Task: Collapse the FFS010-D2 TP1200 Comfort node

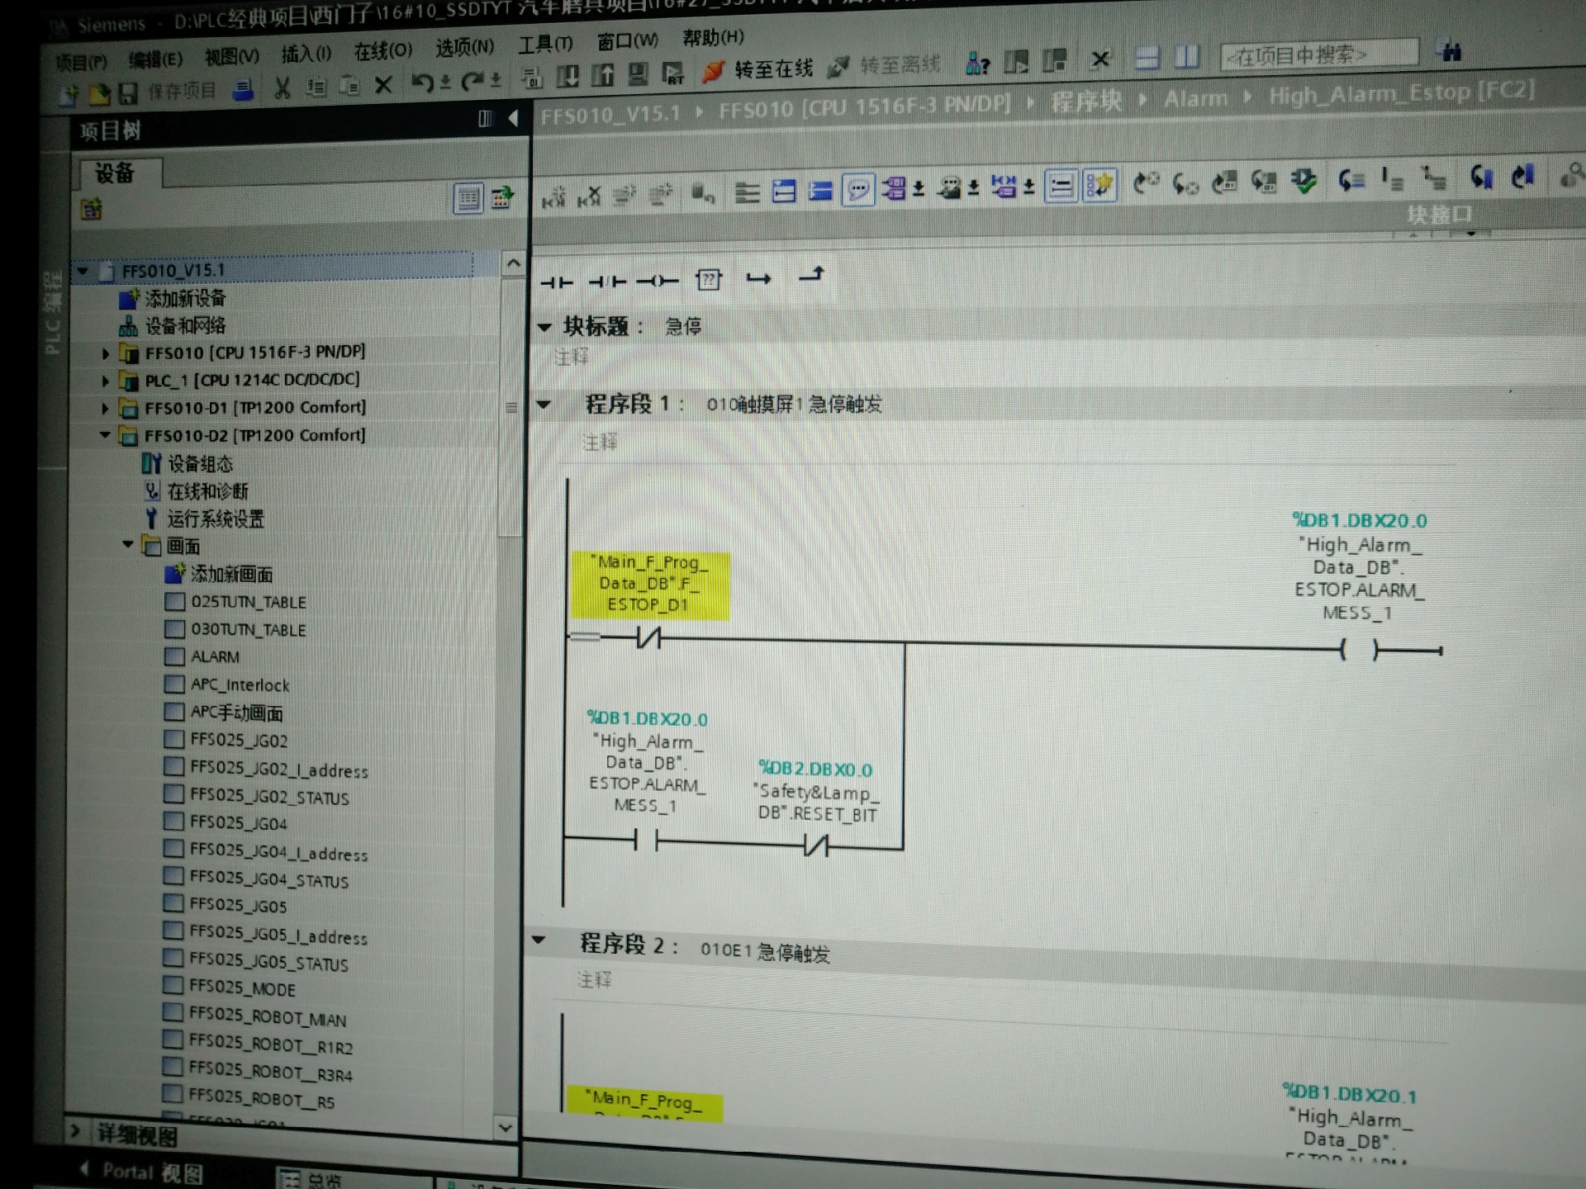Action: (105, 435)
